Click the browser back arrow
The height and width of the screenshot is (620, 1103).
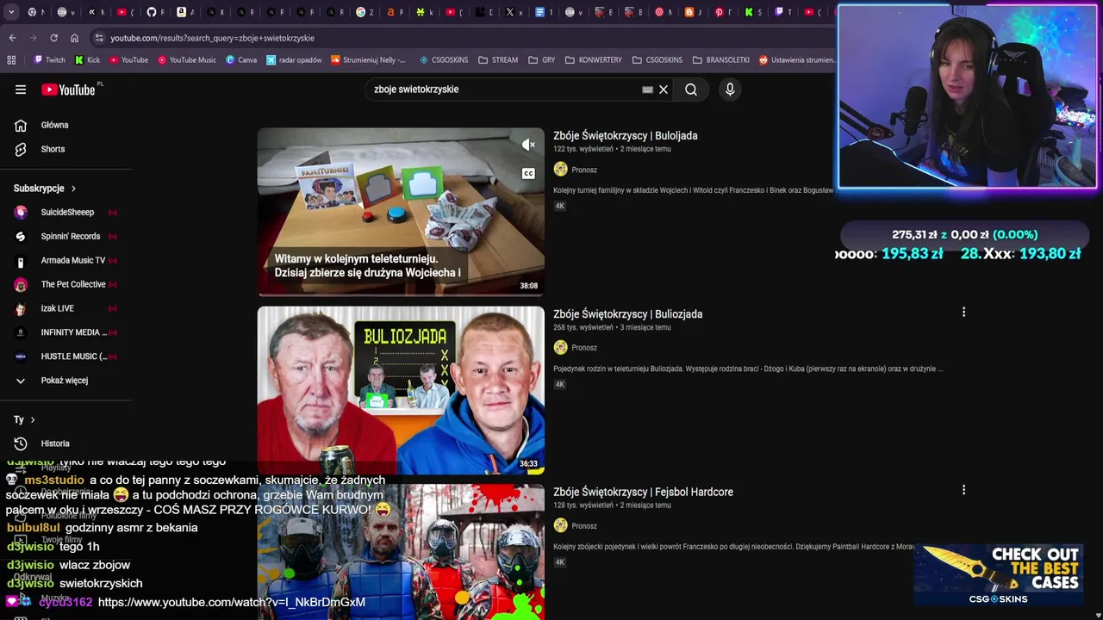point(12,38)
